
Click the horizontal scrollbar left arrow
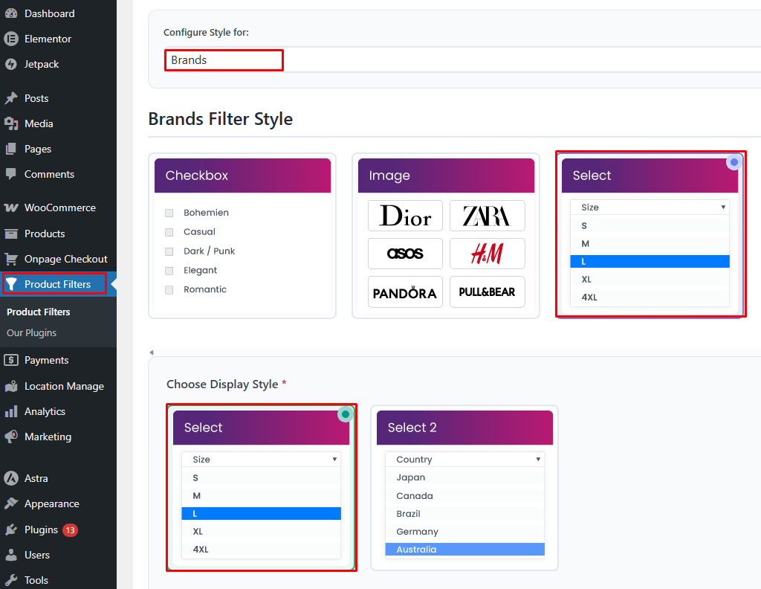pyautogui.click(x=152, y=353)
